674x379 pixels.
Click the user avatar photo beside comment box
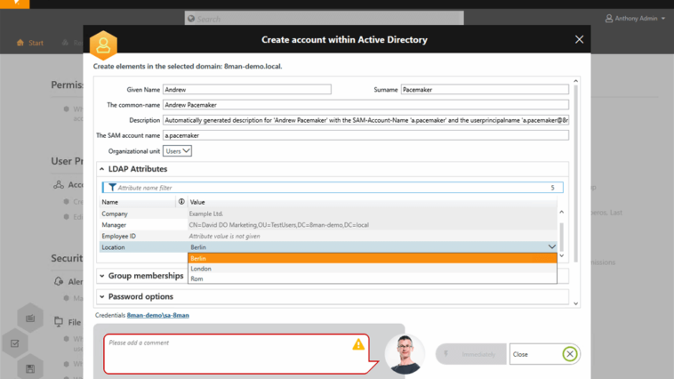pos(405,354)
